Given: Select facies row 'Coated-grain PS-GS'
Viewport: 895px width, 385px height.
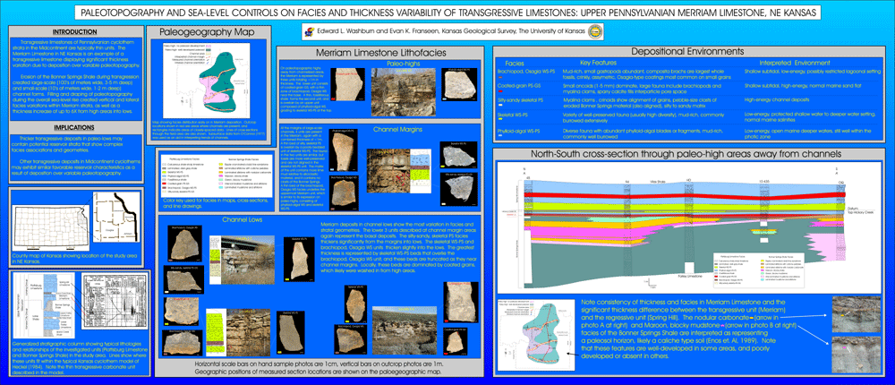Looking at the screenshot, I should tap(691, 88).
